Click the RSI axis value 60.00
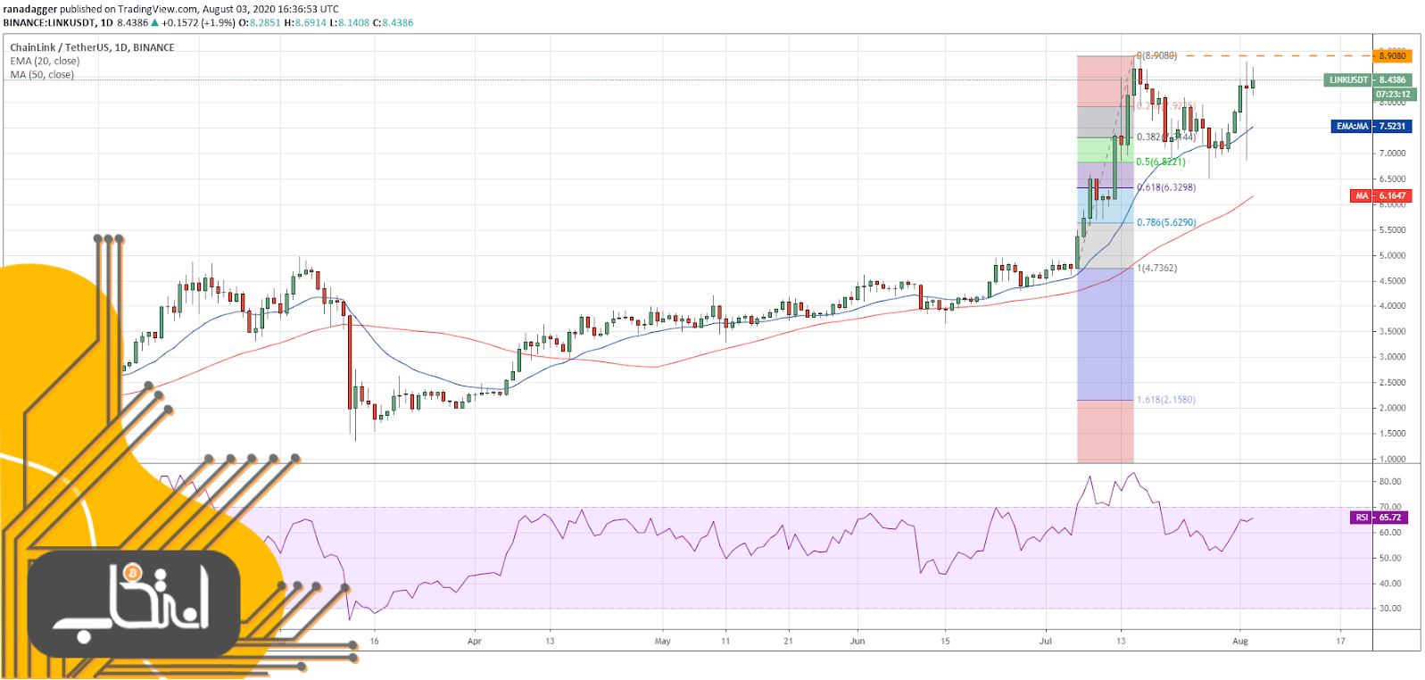Image resolution: width=1425 pixels, height=680 pixels. (1390, 533)
